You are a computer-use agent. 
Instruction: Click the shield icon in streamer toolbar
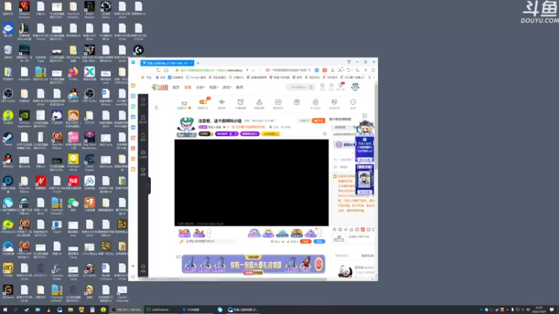tap(335, 102)
